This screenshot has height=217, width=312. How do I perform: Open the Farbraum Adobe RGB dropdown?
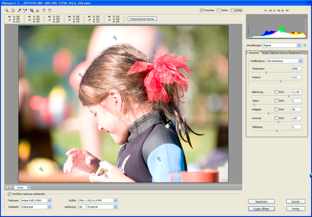(39, 200)
